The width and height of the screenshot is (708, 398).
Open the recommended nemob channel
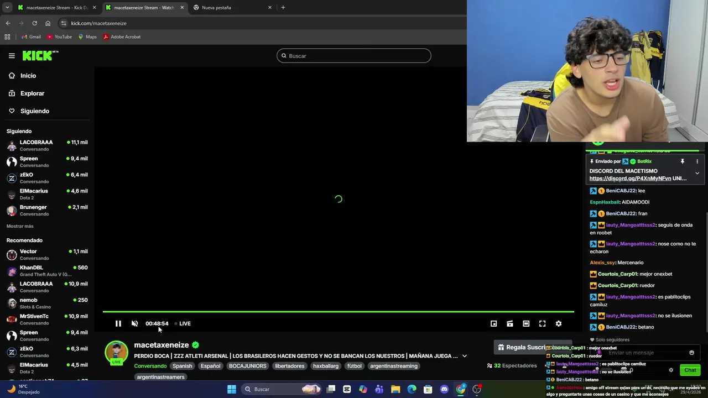coord(47,303)
